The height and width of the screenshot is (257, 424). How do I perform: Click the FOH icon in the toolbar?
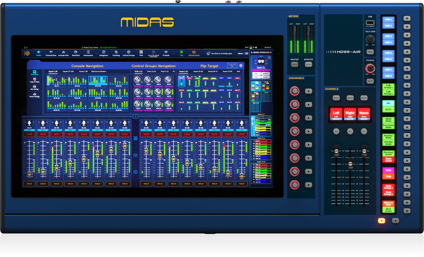coord(141,53)
